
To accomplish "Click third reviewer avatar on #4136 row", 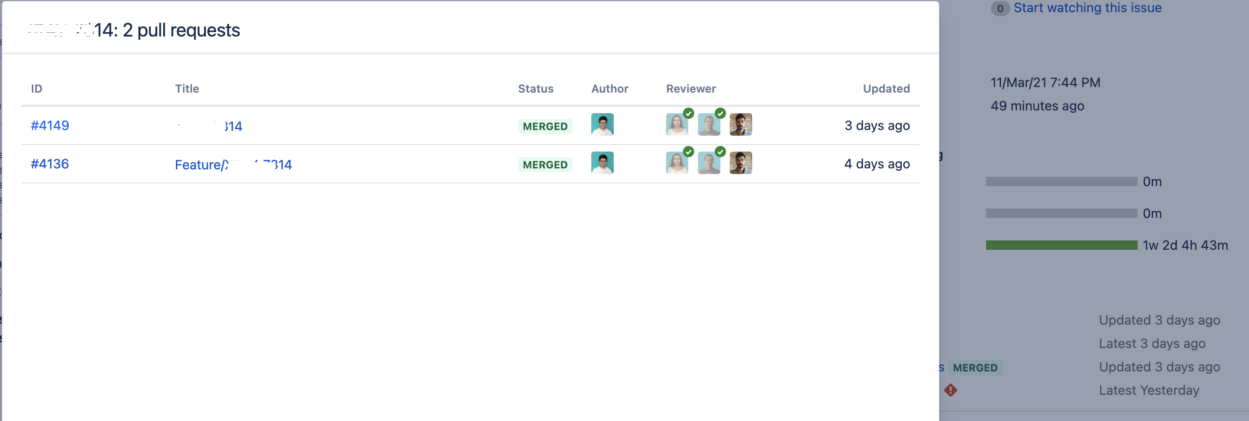I will coord(741,163).
